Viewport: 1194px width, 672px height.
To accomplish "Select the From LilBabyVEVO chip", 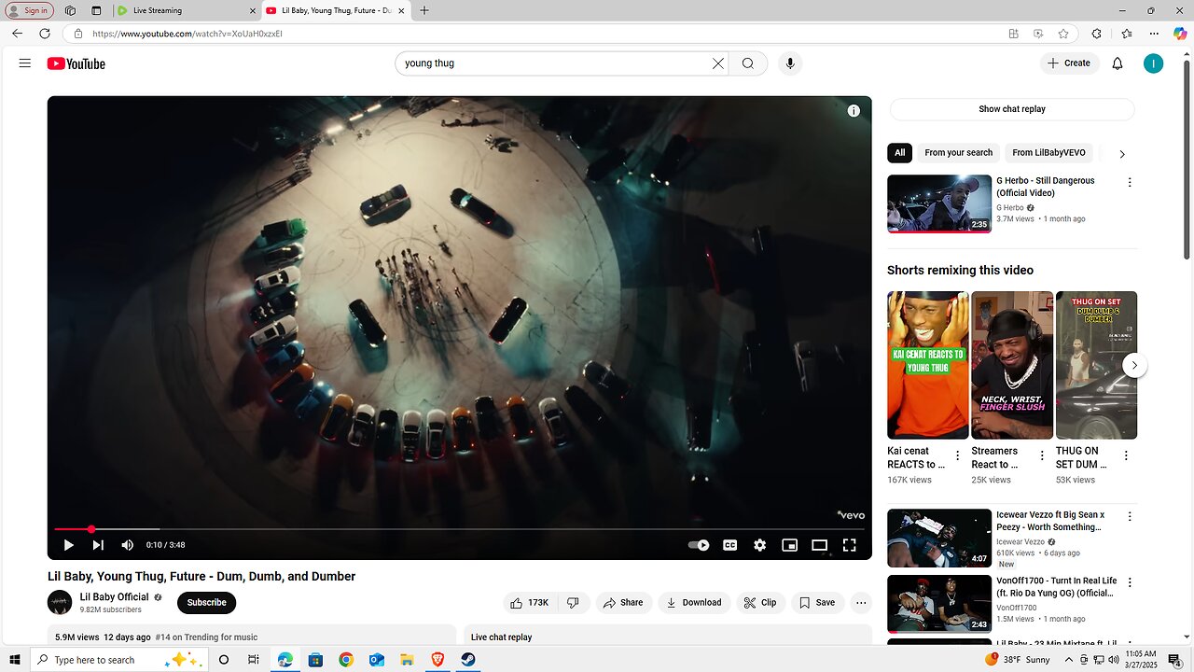I will click(x=1048, y=153).
